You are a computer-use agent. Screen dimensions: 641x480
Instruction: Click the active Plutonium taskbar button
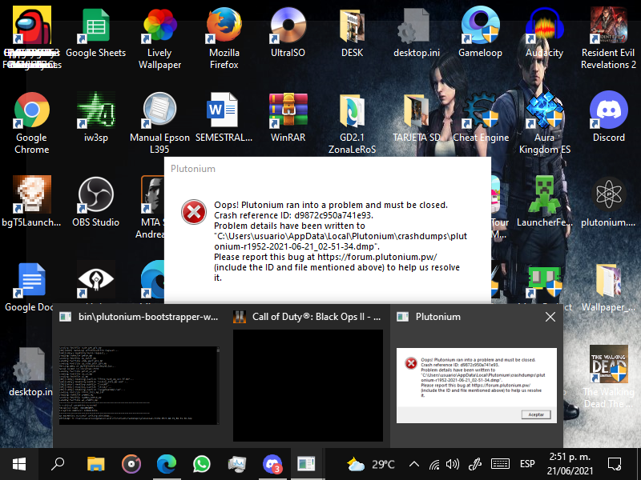[306, 464]
